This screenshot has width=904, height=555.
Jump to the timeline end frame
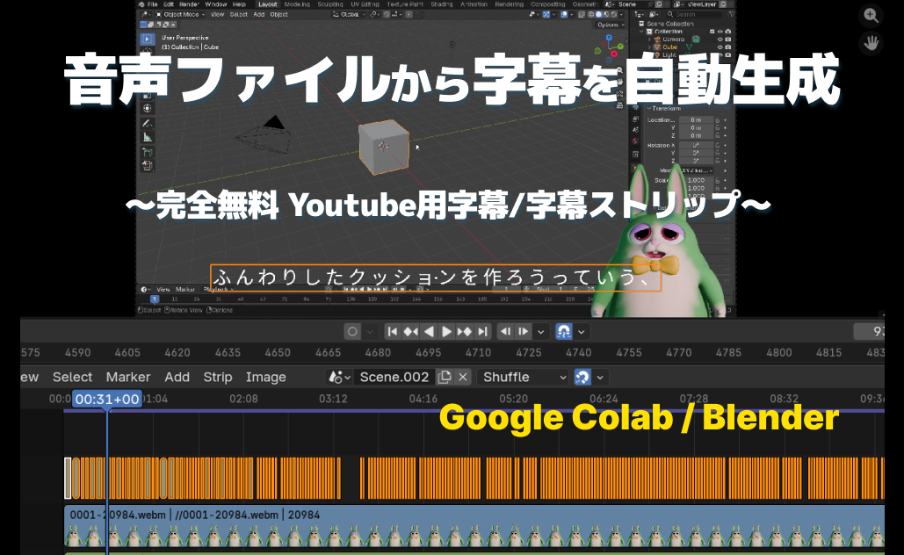(x=482, y=332)
